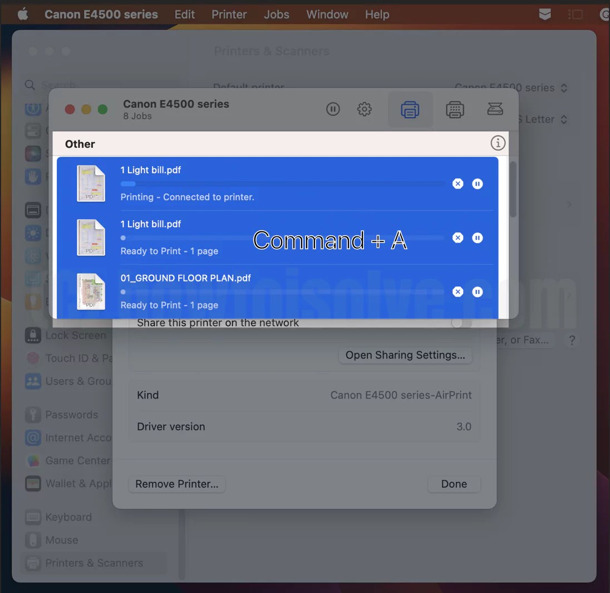This screenshot has height=593, width=610.
Task: Cancel the ready 1 Light bill.pdf job
Action: [458, 237]
